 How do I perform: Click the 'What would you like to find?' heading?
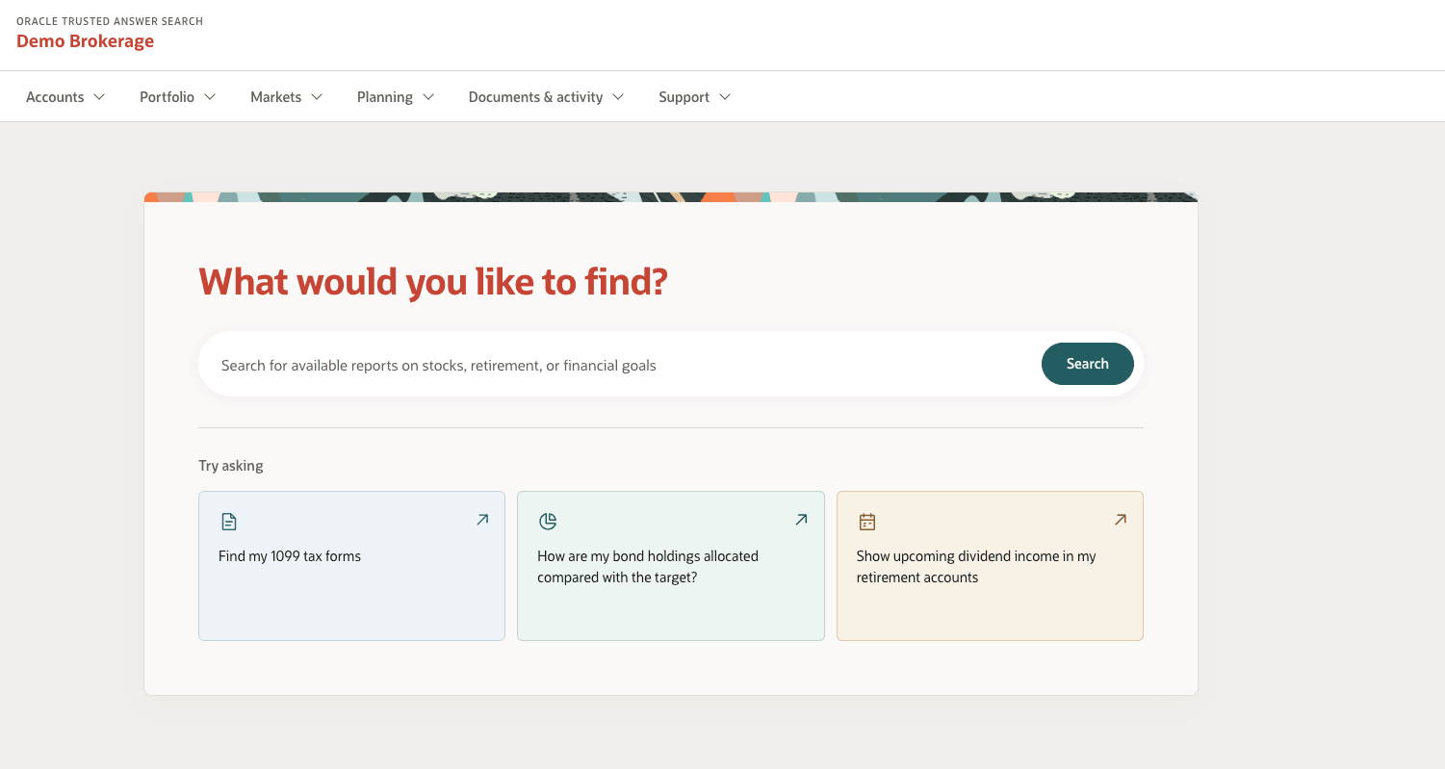[433, 282]
